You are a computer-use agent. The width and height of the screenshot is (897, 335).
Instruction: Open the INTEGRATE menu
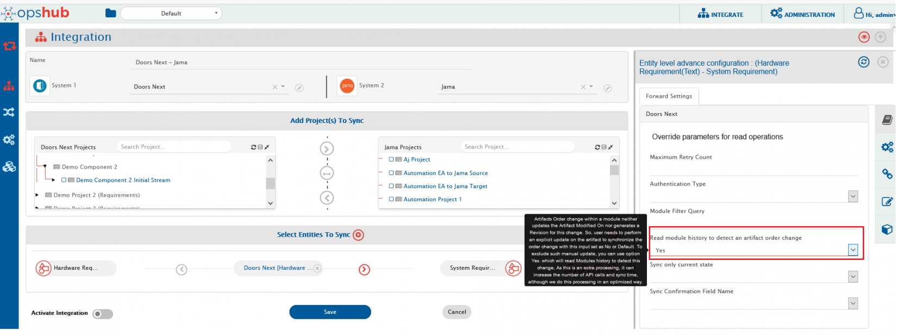click(720, 14)
